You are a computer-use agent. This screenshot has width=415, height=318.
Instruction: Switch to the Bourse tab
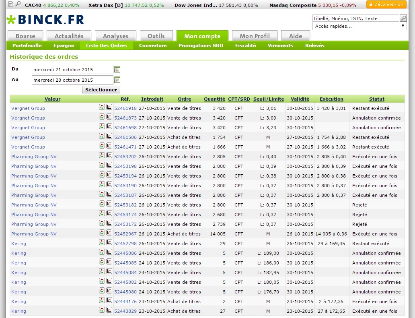click(x=25, y=36)
